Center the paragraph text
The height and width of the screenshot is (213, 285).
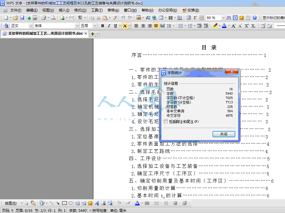(x=143, y=26)
